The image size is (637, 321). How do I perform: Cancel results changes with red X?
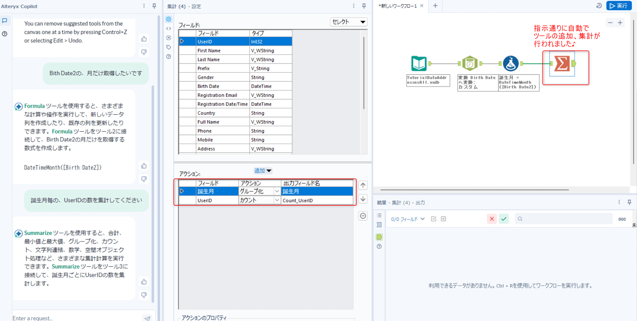[x=492, y=219]
